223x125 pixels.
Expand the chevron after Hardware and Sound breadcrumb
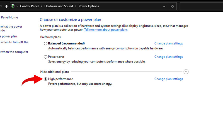(x=76, y=6)
